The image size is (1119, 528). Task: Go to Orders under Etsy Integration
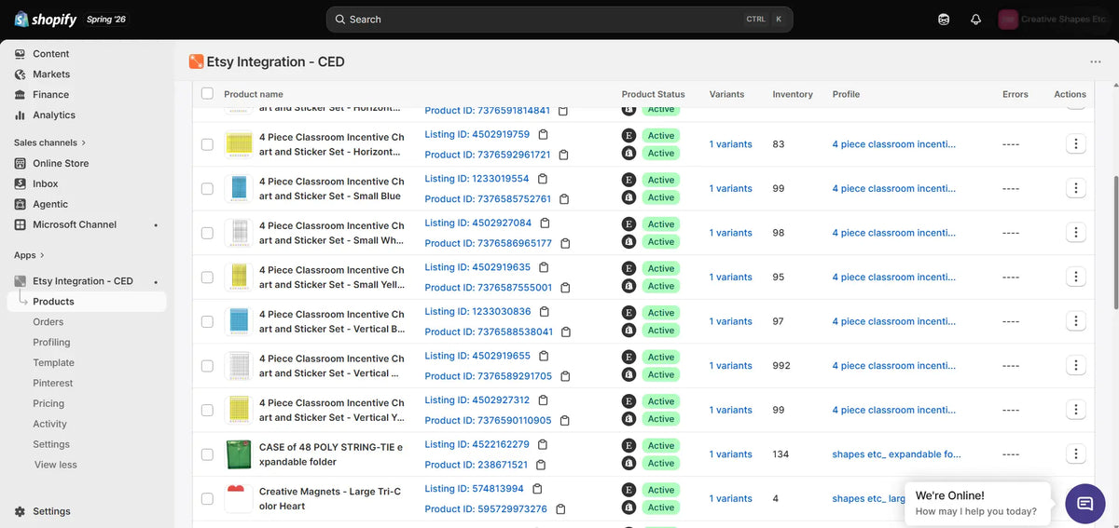[x=48, y=322]
